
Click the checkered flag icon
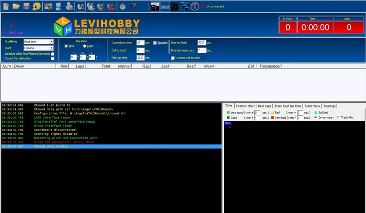[133, 6]
